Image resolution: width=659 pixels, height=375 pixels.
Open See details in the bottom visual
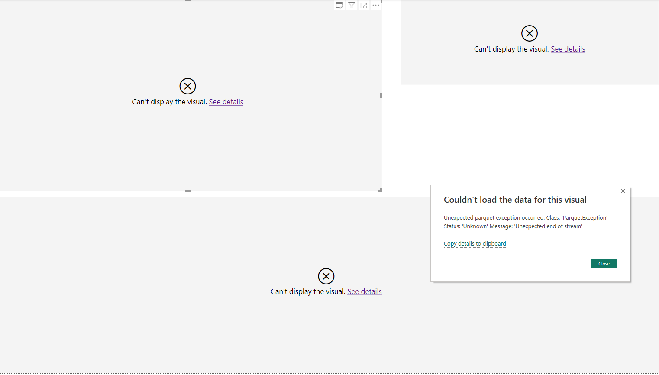[x=364, y=291]
